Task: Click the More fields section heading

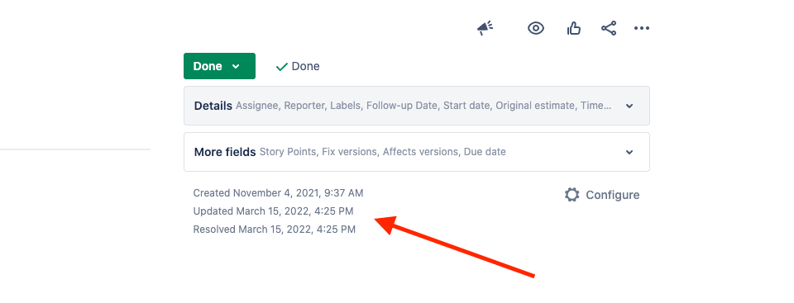Action: coord(225,152)
